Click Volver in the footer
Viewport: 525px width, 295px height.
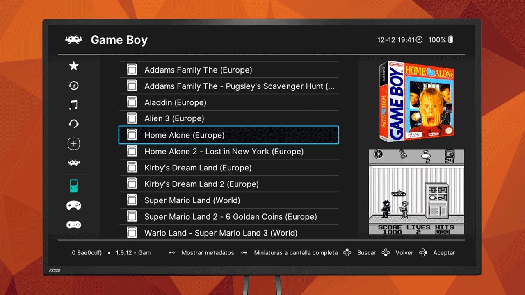(404, 253)
